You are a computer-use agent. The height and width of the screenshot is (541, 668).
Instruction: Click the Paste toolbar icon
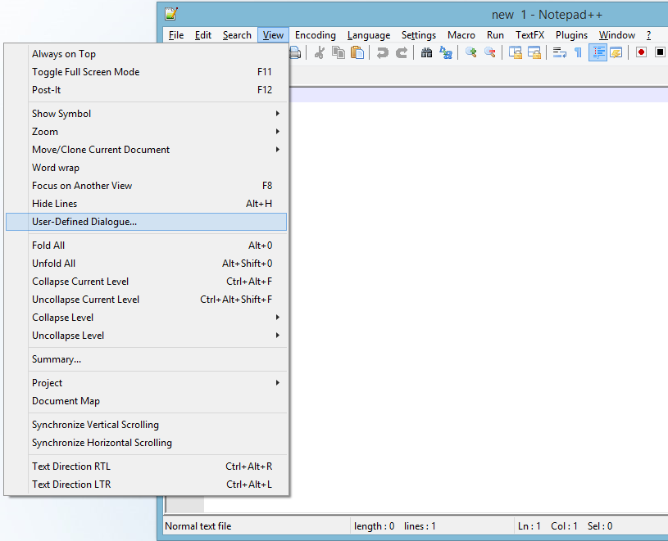pos(357,52)
